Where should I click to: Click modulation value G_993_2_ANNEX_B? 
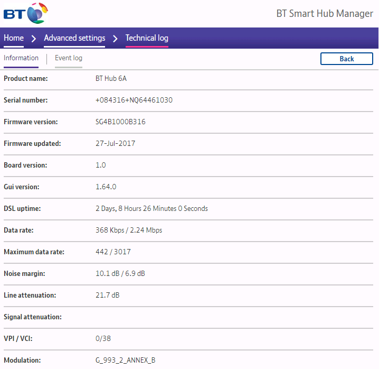tap(126, 361)
